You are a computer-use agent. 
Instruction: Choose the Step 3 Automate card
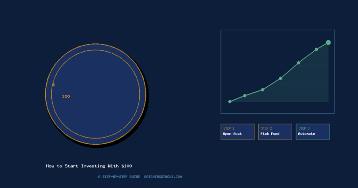tap(313, 132)
